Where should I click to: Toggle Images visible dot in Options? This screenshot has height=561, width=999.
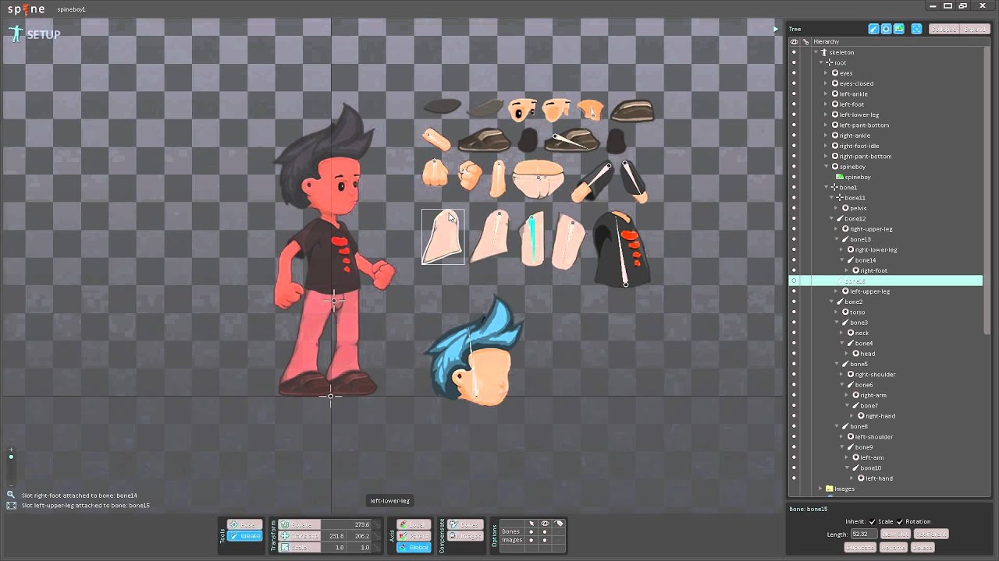pyautogui.click(x=545, y=540)
